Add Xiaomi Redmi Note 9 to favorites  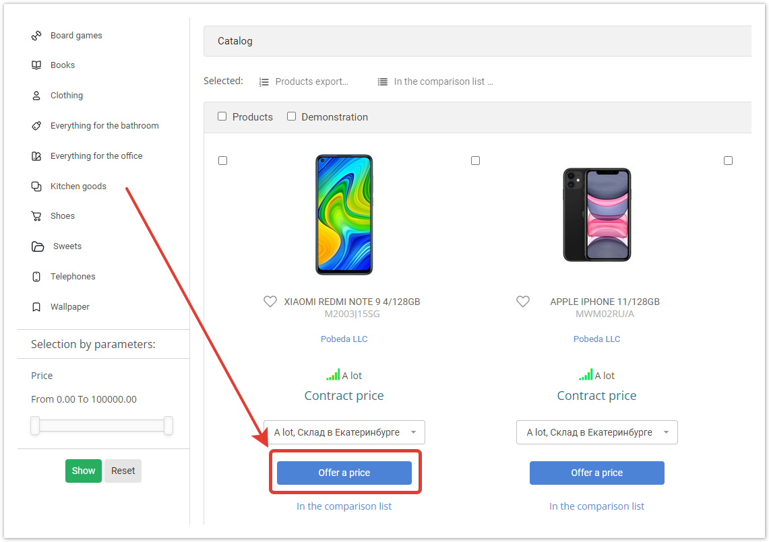(270, 302)
